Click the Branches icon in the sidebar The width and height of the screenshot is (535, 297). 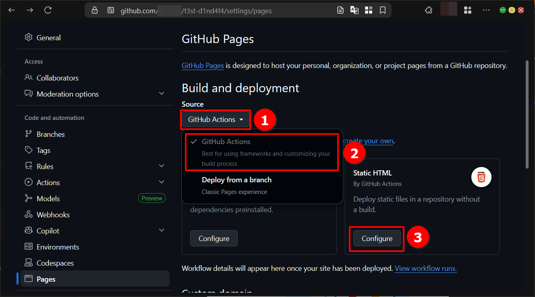[x=29, y=134]
